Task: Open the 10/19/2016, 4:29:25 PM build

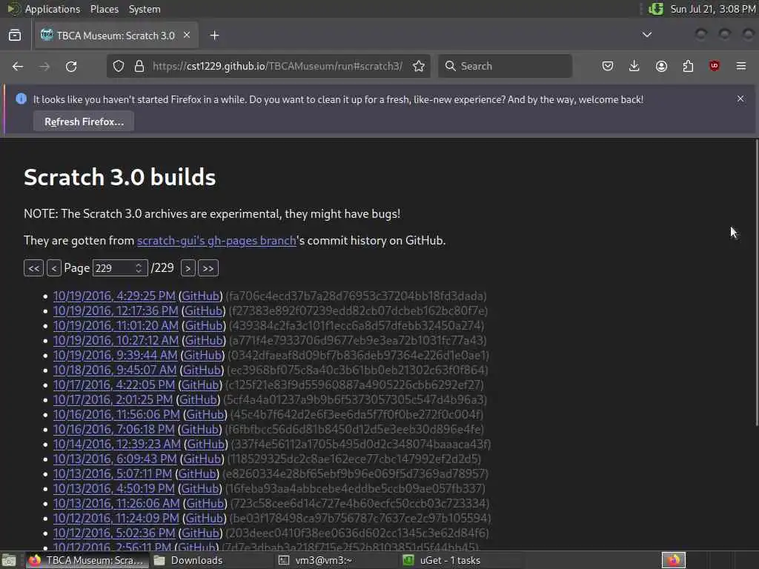Action: (x=114, y=296)
